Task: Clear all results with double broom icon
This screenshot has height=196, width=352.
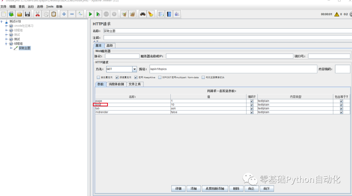Action: [x=132, y=14]
